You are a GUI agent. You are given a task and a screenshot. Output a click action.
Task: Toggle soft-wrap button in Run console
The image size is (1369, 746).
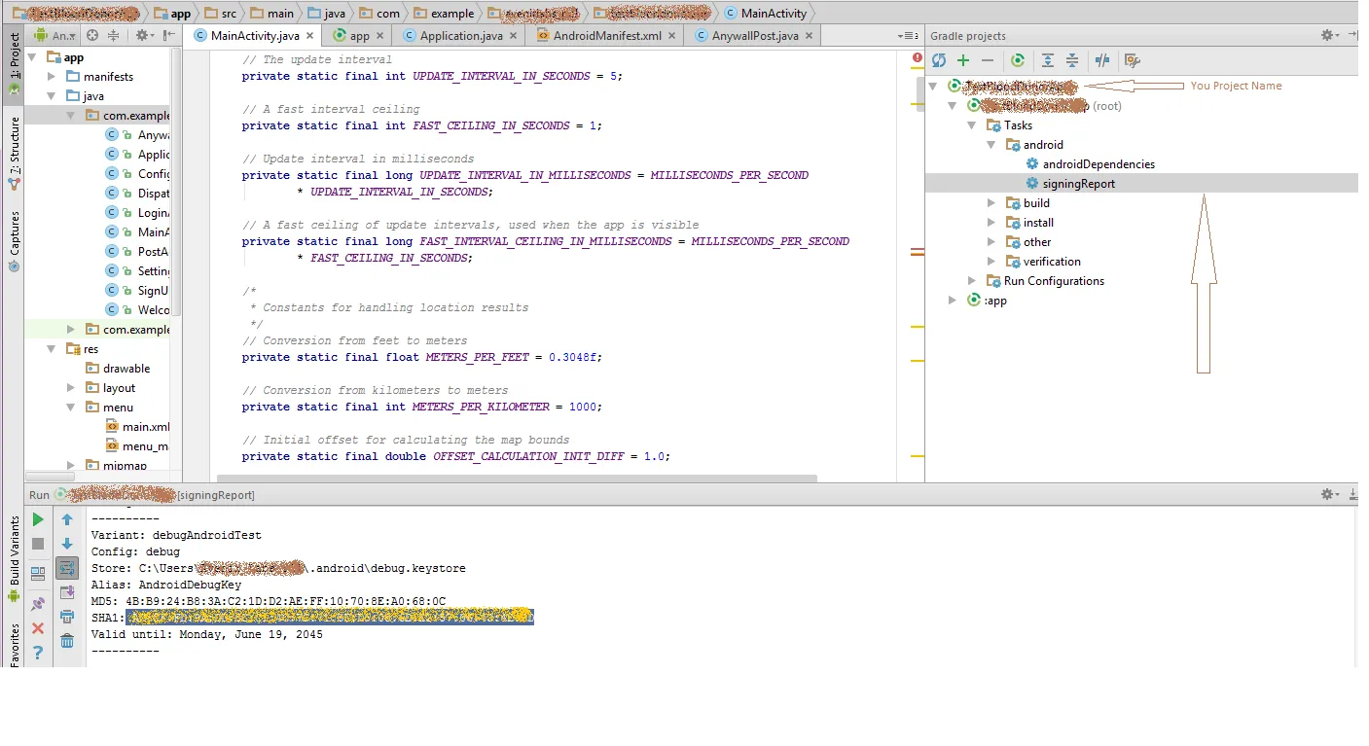point(67,568)
